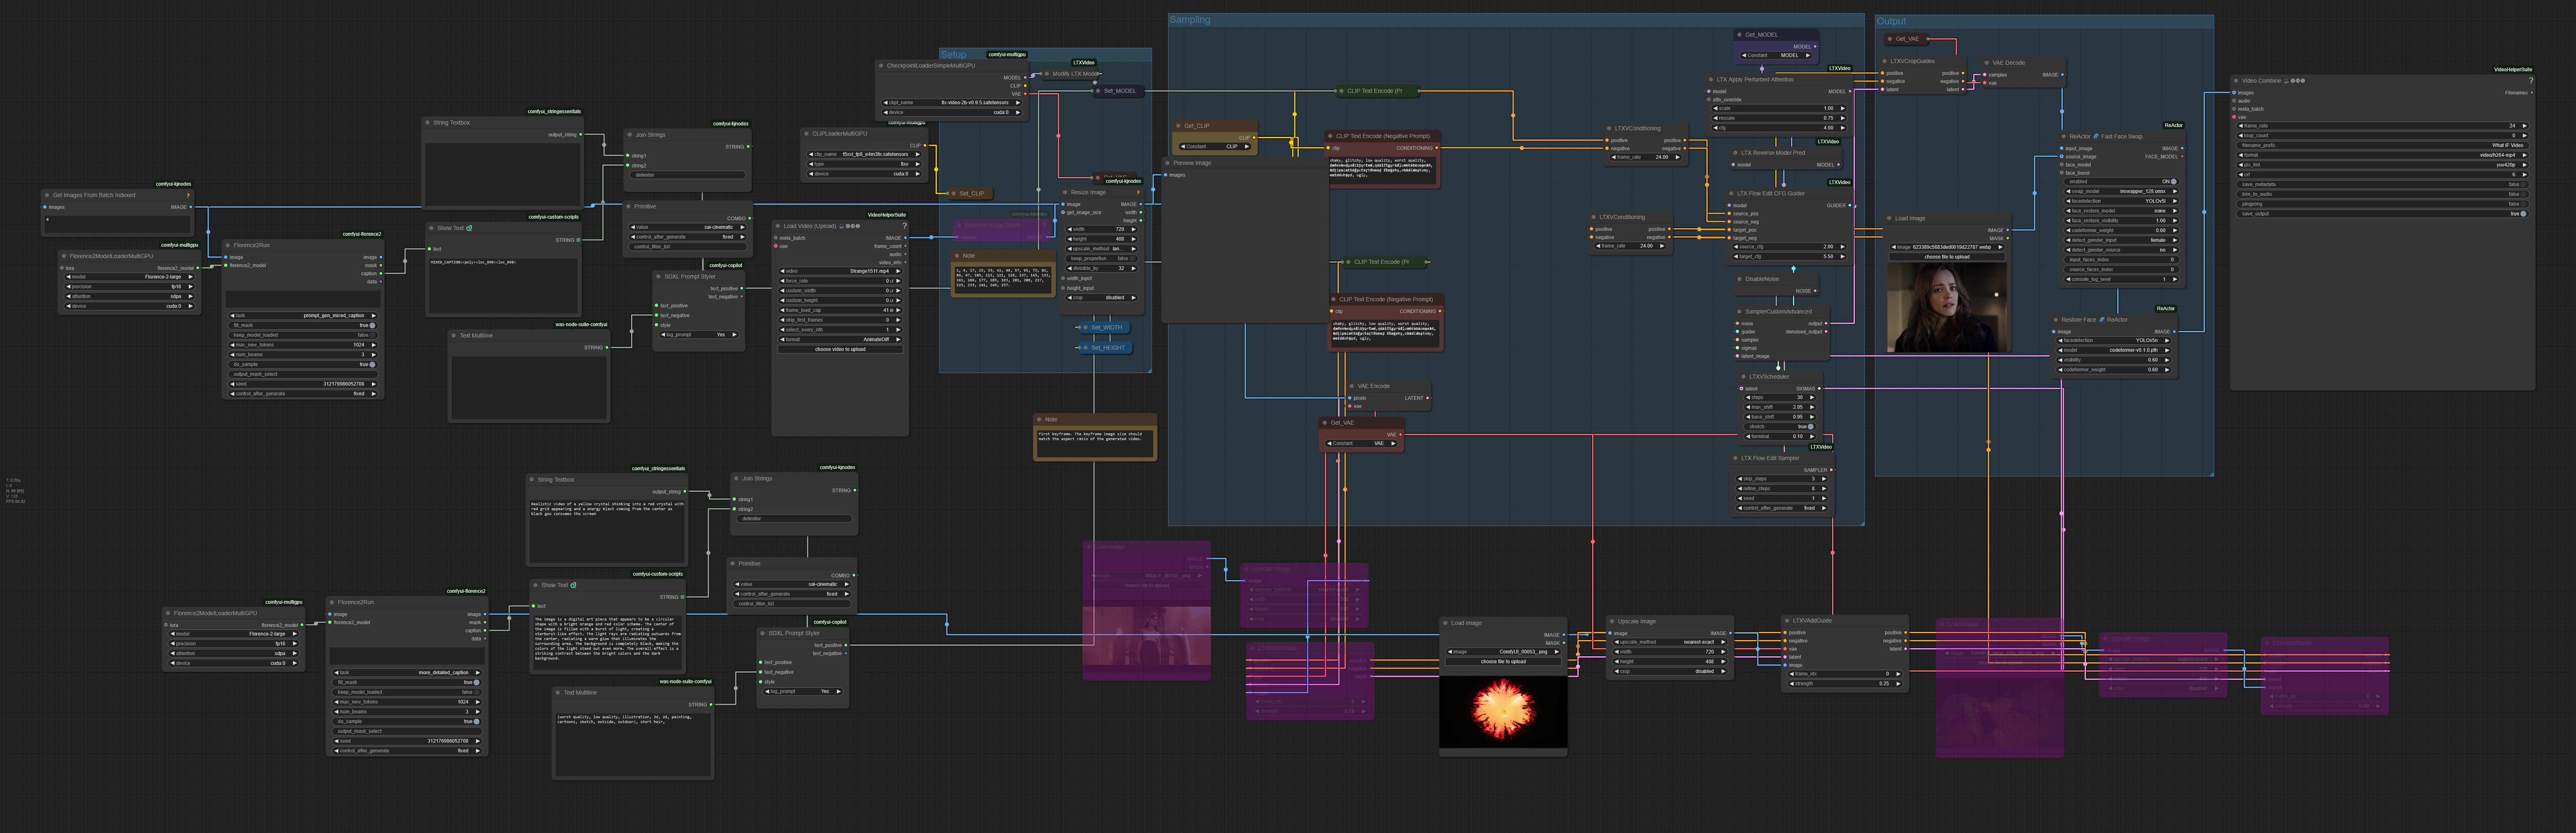Viewport: 2576px width, 833px height.
Task: Click the Output group title
Action: (1891, 21)
